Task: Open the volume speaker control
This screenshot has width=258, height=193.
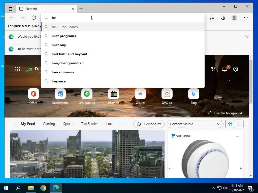Action: [225, 188]
